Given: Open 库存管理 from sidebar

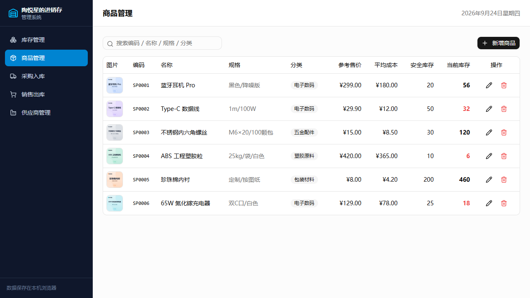Looking at the screenshot, I should [x=46, y=40].
